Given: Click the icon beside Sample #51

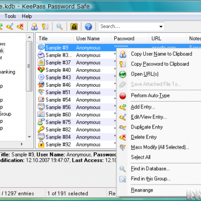Looking at the screenshot, I should pos(41,92).
